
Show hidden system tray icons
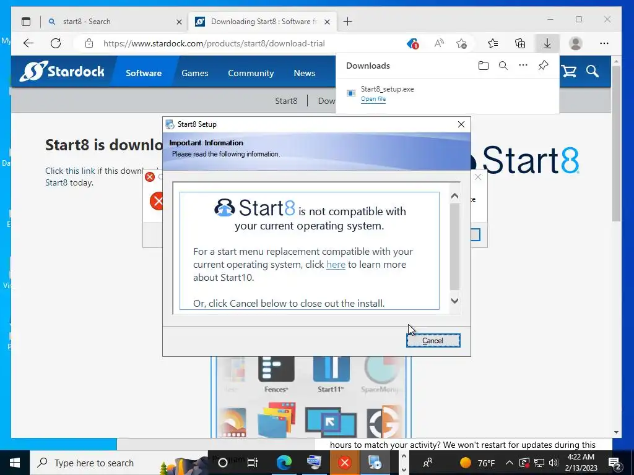tap(510, 463)
